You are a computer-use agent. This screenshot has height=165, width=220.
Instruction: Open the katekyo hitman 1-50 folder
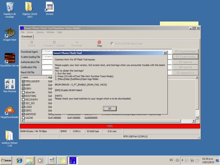click(x=10, y=139)
